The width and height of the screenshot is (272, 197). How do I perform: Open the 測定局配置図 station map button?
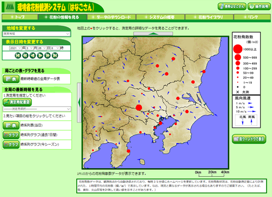[x=17, y=102]
